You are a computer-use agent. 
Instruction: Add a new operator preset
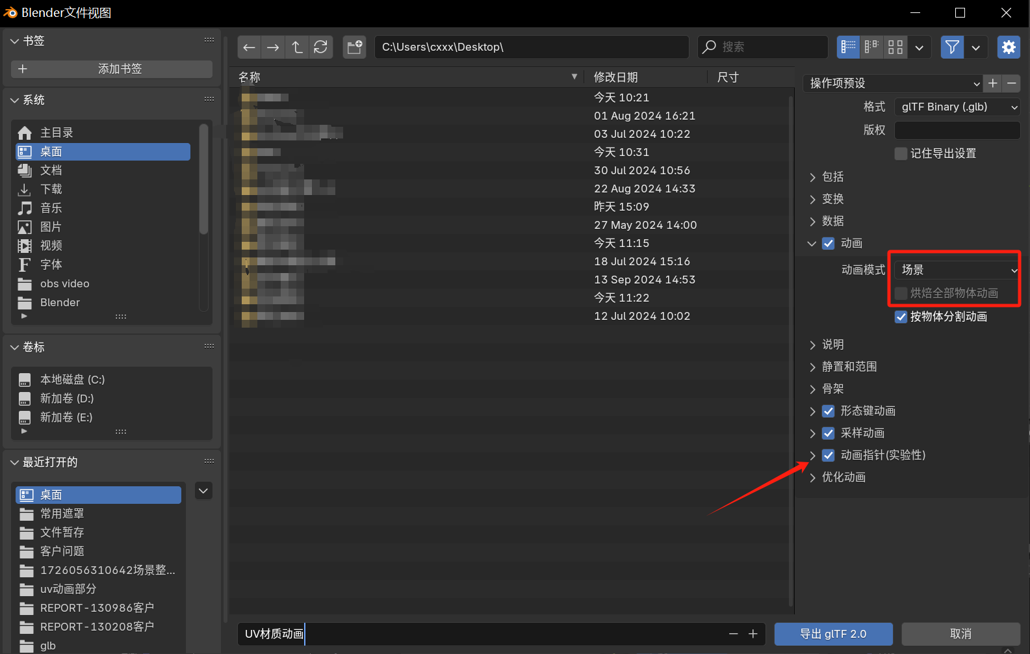click(993, 83)
